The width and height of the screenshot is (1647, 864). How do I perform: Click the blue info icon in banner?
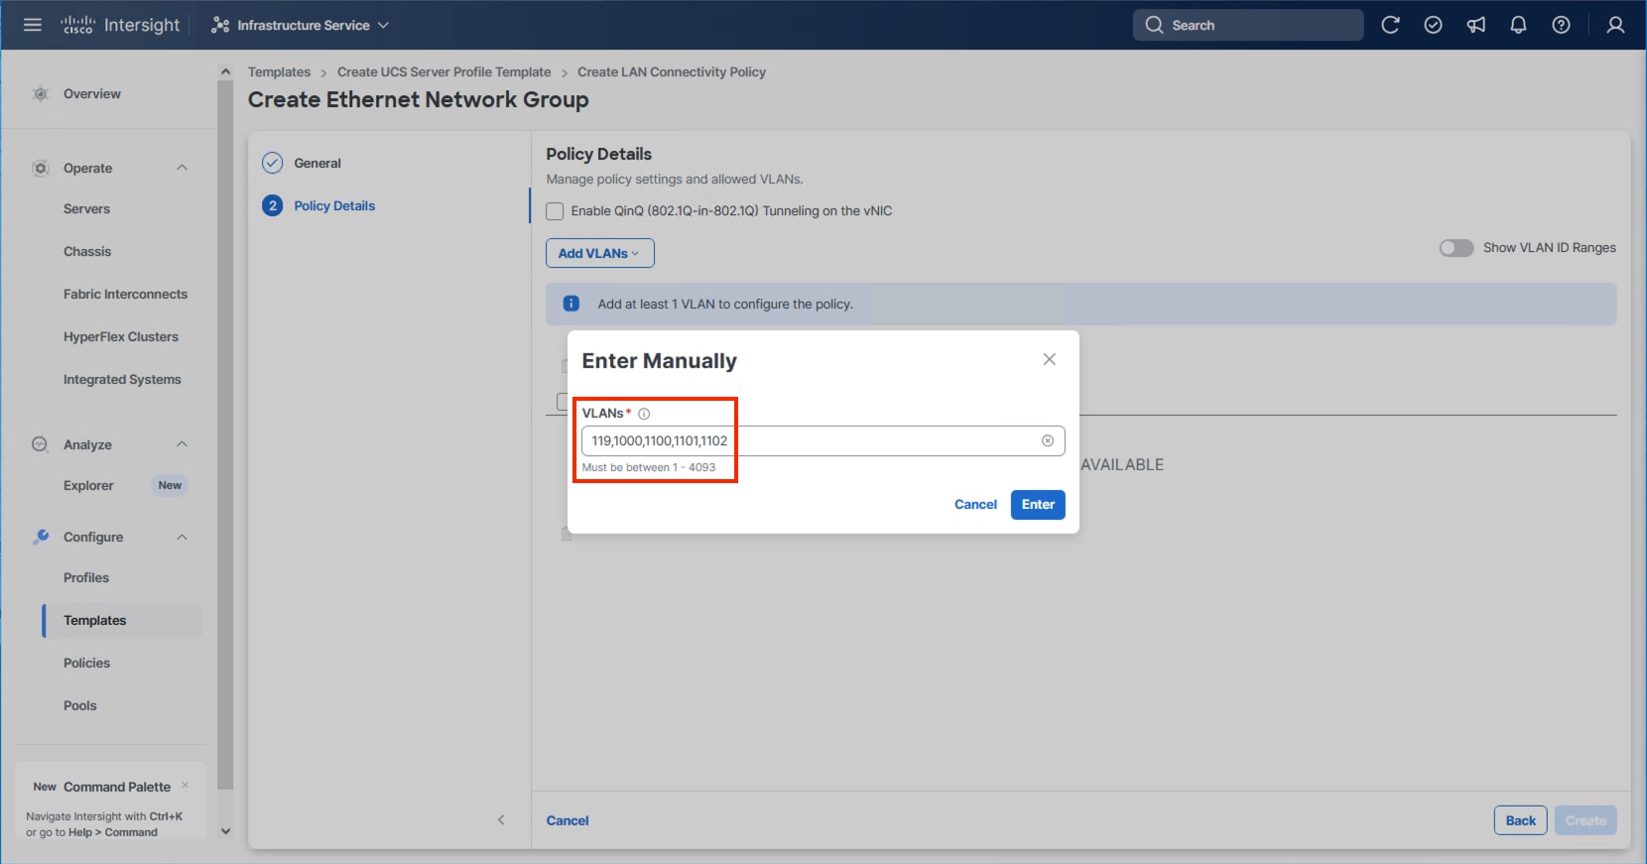[x=571, y=304]
